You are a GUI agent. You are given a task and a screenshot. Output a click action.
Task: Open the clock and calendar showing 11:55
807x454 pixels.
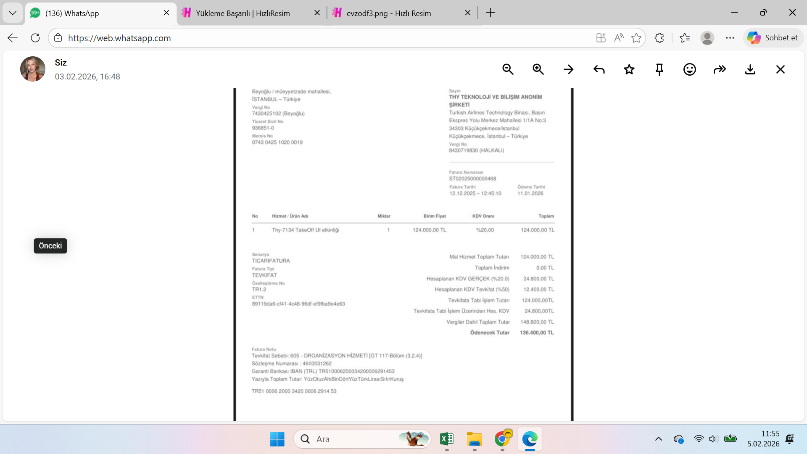pyautogui.click(x=763, y=439)
